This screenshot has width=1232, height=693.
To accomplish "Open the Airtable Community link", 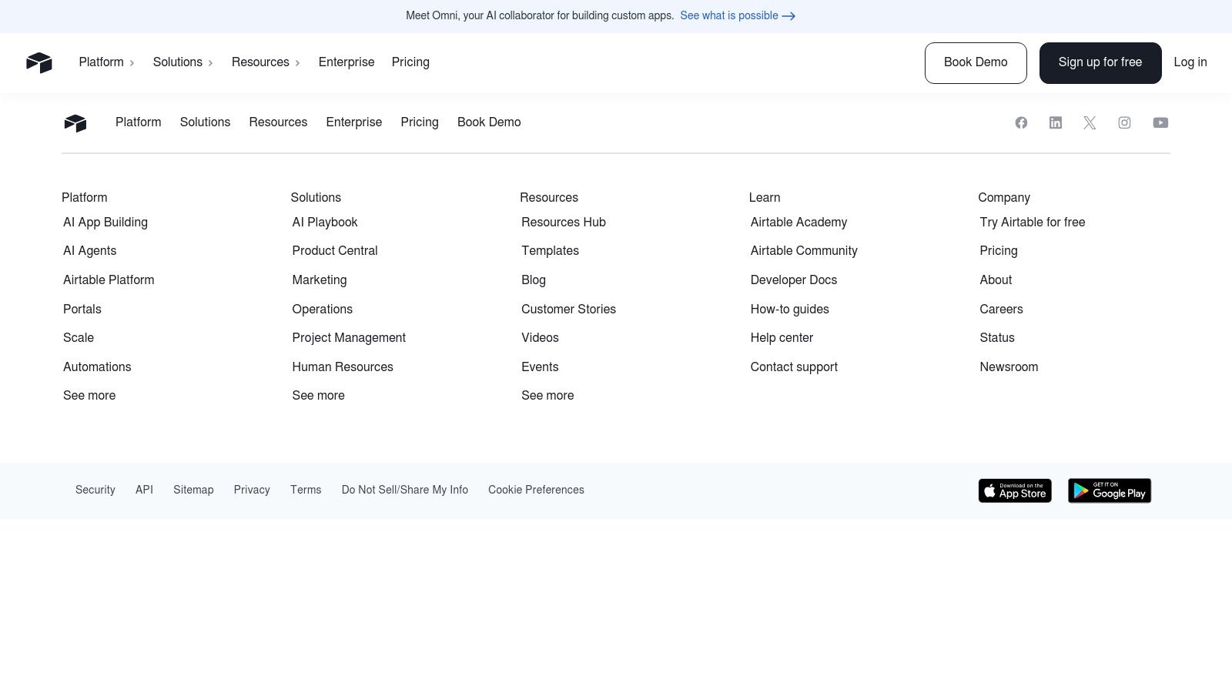I will (x=804, y=251).
